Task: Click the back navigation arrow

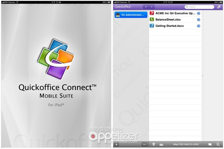Action: [146, 7]
